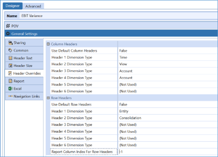
Task: Select Use Default Row Headers property label
Action: coord(71,105)
